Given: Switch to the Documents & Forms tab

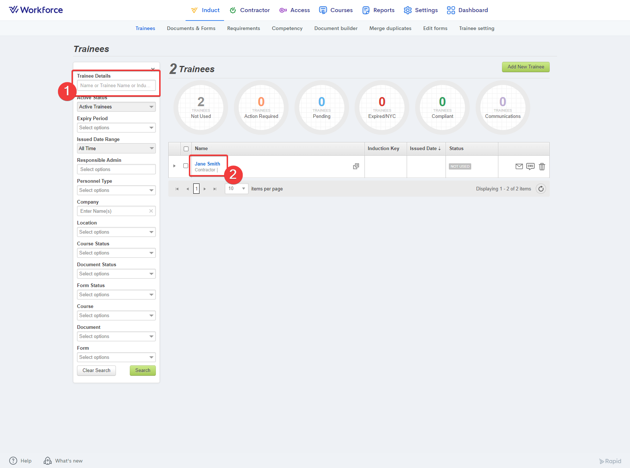Looking at the screenshot, I should [x=191, y=28].
